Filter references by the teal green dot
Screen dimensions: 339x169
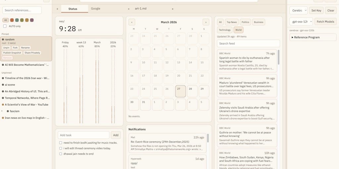pos(17,20)
